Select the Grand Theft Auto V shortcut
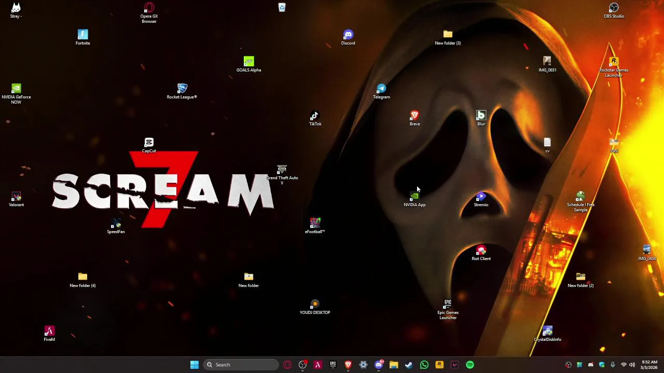The width and height of the screenshot is (664, 373). point(282,175)
